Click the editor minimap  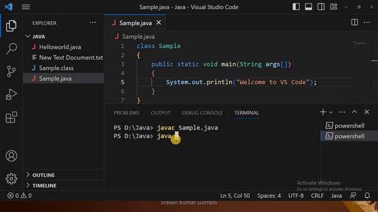tap(360, 43)
